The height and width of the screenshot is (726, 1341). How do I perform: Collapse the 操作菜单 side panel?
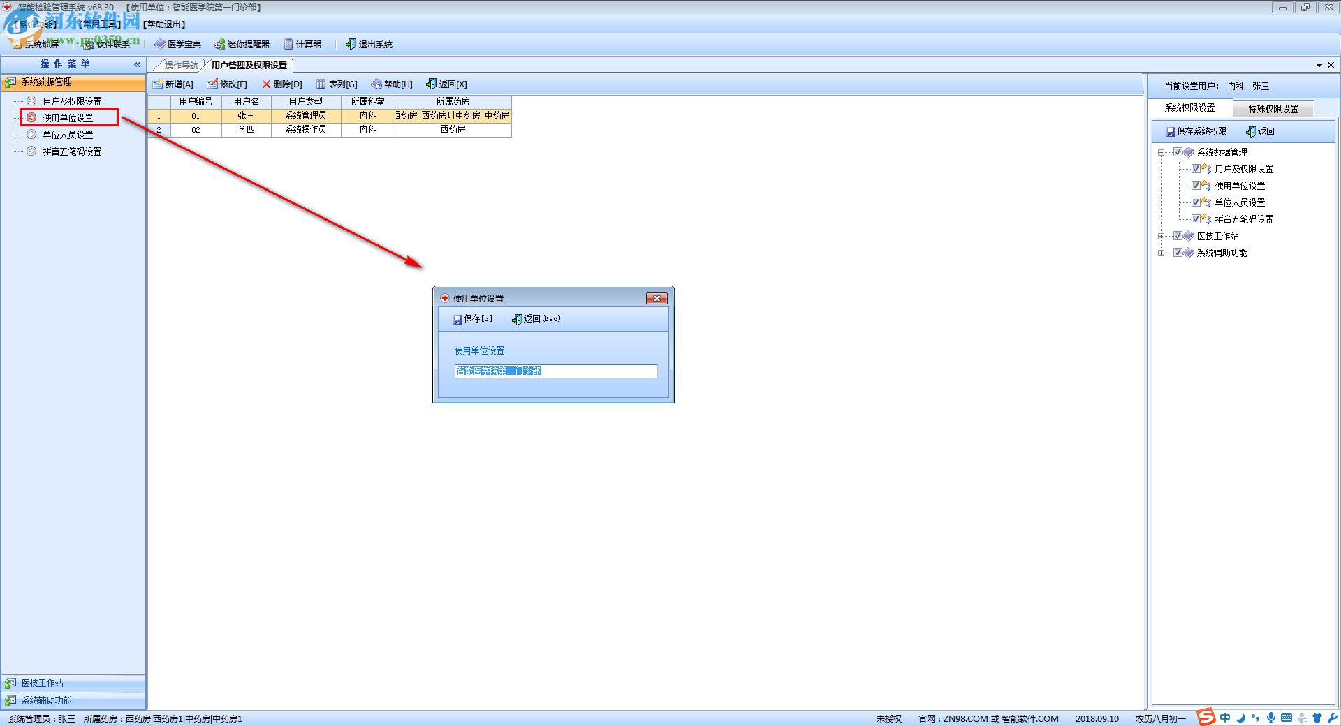pyautogui.click(x=137, y=64)
